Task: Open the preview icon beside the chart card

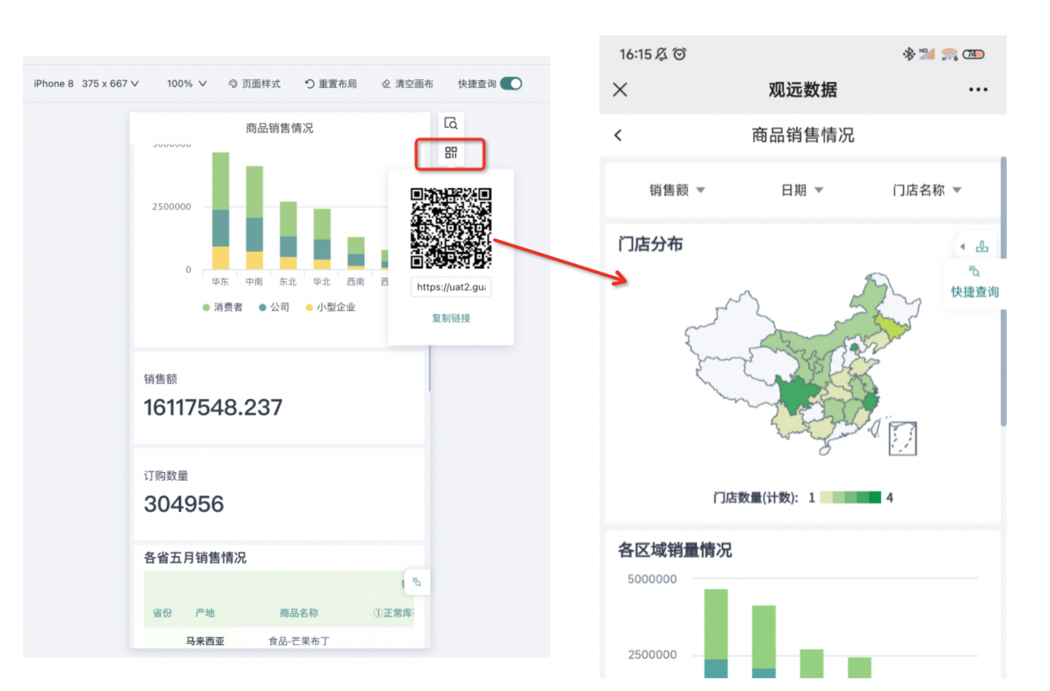Action: pos(451,124)
